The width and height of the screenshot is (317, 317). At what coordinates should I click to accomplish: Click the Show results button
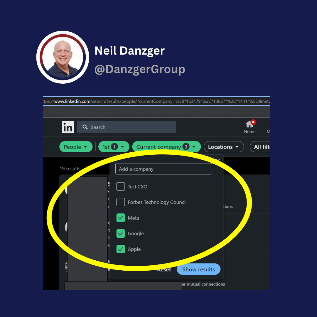[x=198, y=269]
